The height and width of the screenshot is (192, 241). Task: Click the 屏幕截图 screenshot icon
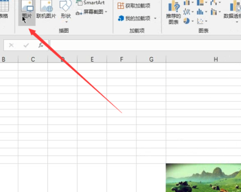[x=79, y=12]
